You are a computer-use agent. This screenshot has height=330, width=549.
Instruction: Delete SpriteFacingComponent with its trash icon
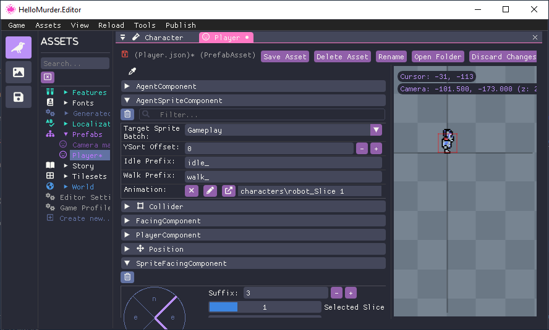click(x=127, y=277)
